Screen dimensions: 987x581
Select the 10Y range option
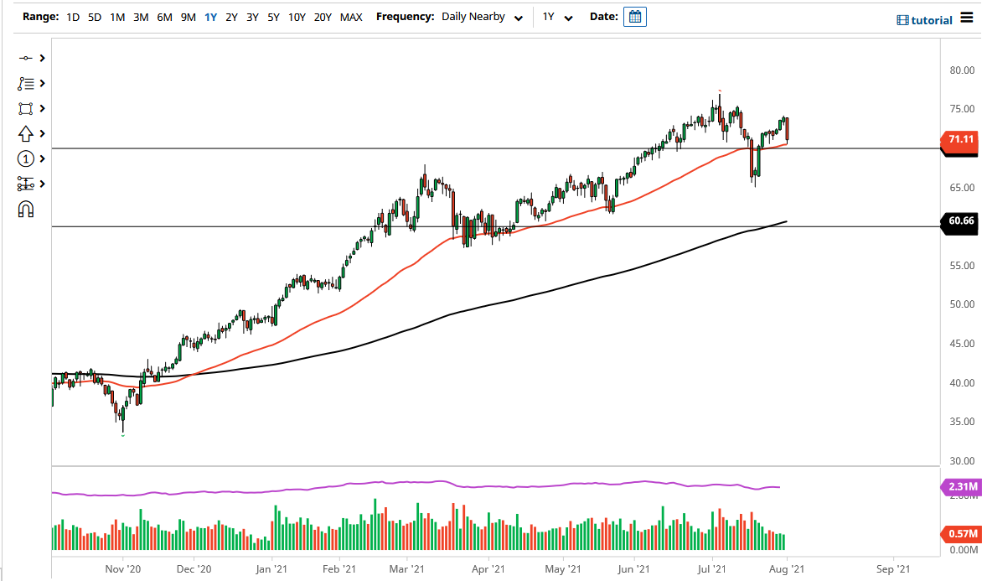click(x=297, y=16)
